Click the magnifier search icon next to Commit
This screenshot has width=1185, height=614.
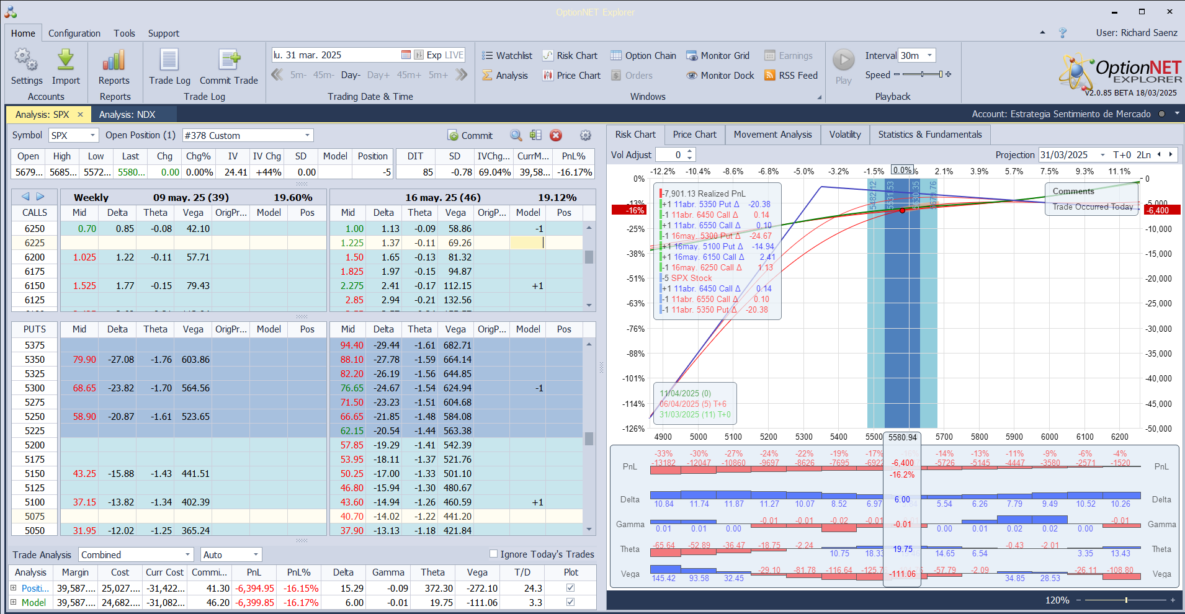516,135
